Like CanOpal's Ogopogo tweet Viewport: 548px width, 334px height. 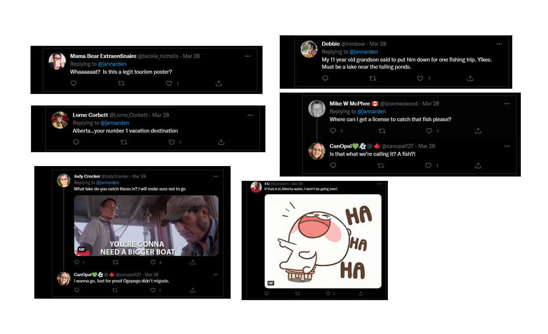click(x=153, y=290)
